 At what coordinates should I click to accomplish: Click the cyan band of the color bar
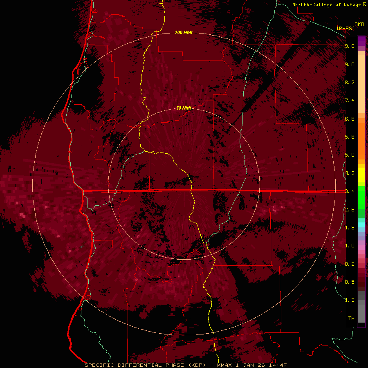(x=361, y=225)
